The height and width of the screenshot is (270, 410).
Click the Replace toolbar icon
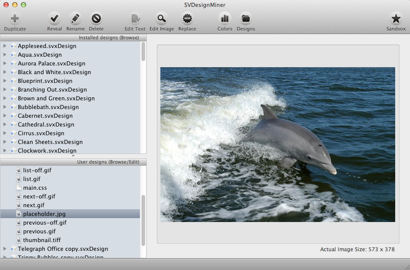187,20
